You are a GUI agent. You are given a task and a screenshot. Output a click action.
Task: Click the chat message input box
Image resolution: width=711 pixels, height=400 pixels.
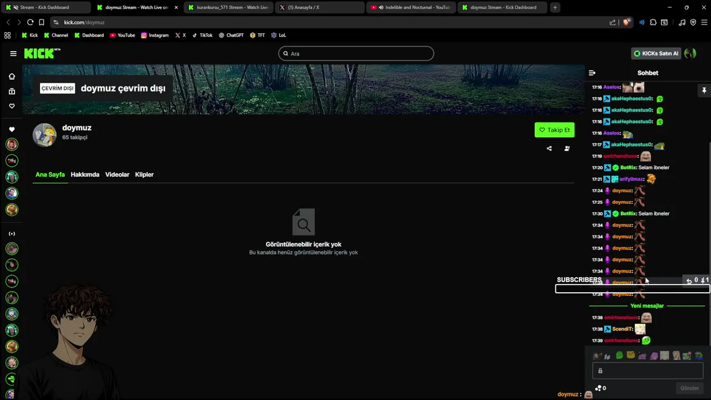[648, 371]
